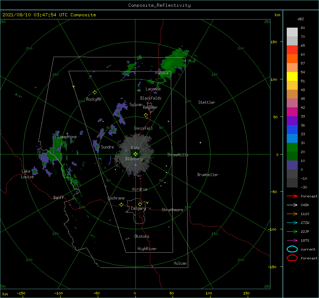
Task: Select the 10 dBZ slate-blue swatch
Action: (x=292, y=165)
